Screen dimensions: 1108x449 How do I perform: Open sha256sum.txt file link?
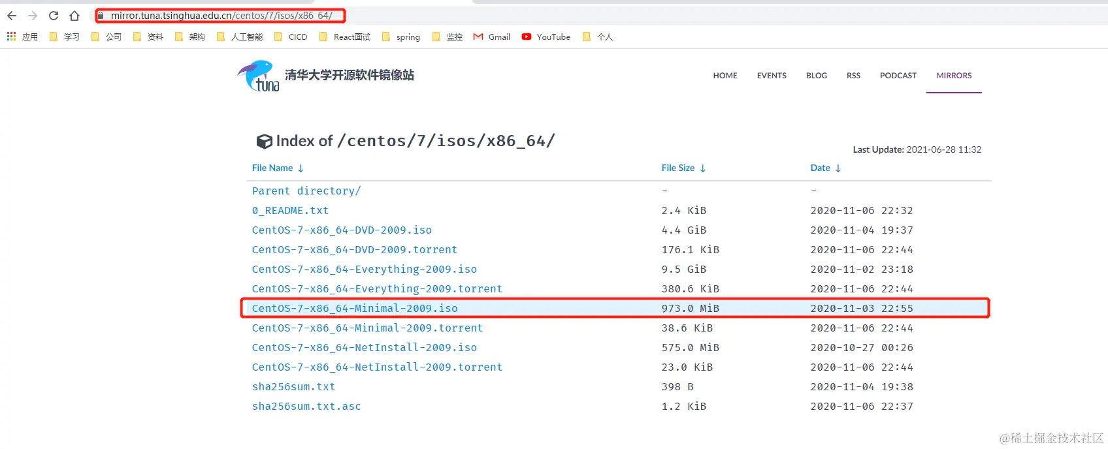(293, 387)
